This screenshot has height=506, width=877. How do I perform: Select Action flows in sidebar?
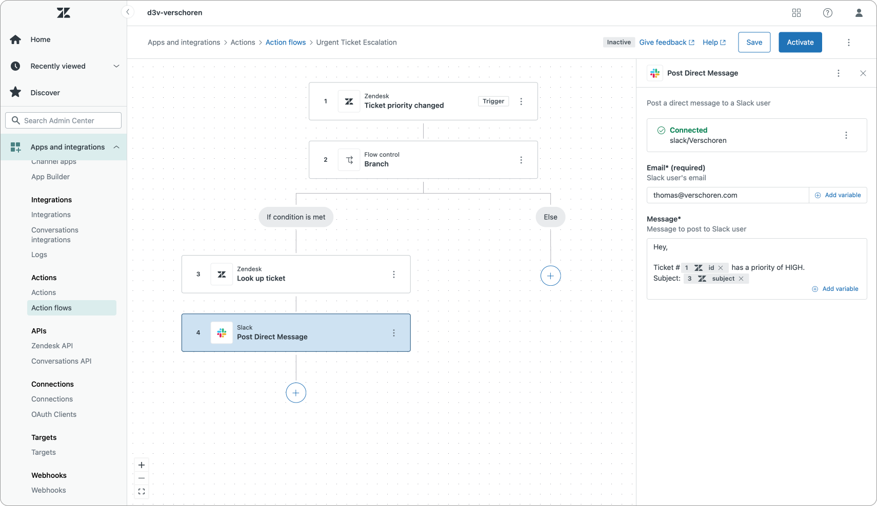72,308
